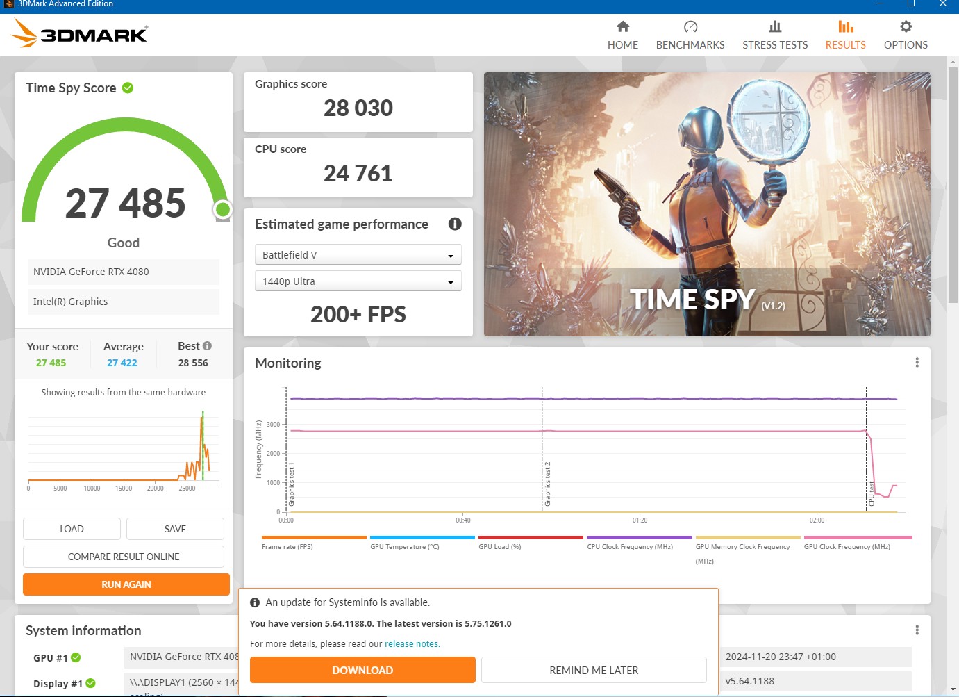This screenshot has height=697, width=959.
Task: Click the scrollbar up arrow
Action: coord(953,61)
